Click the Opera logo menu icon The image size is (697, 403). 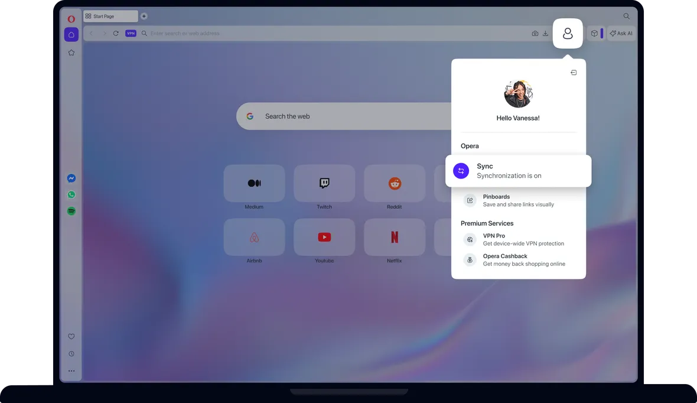[x=71, y=19]
